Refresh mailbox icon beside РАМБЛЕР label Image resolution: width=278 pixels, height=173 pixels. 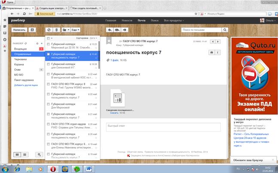[26, 44]
